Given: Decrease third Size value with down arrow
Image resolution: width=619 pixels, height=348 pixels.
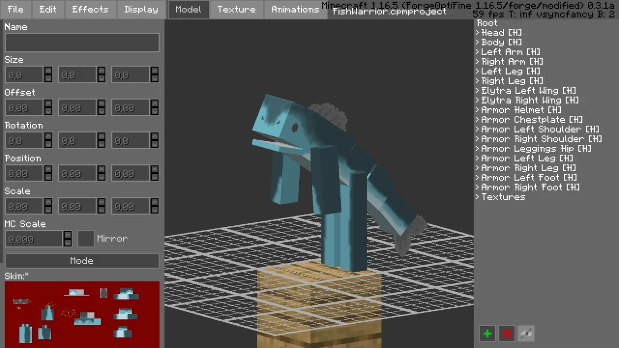Looking at the screenshot, I should 154,79.
